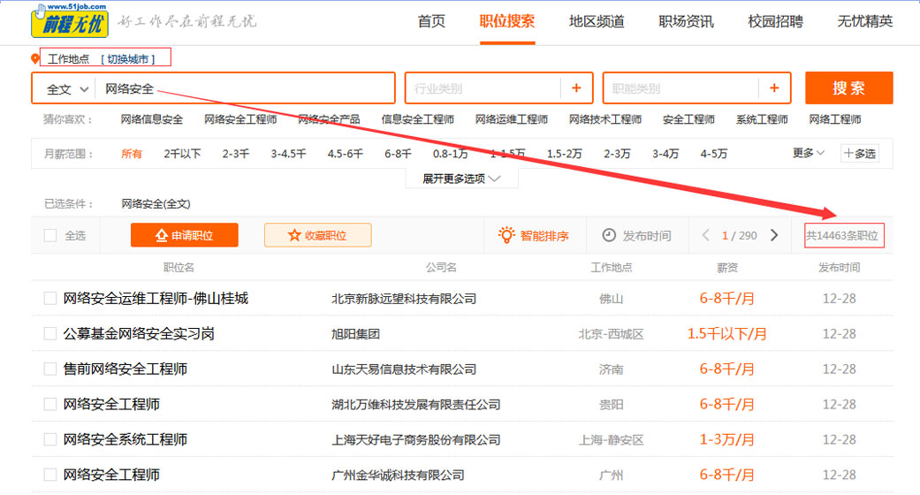920x495 pixels.
Task: Sort by smart ranking lightbulb icon
Action: click(x=506, y=235)
